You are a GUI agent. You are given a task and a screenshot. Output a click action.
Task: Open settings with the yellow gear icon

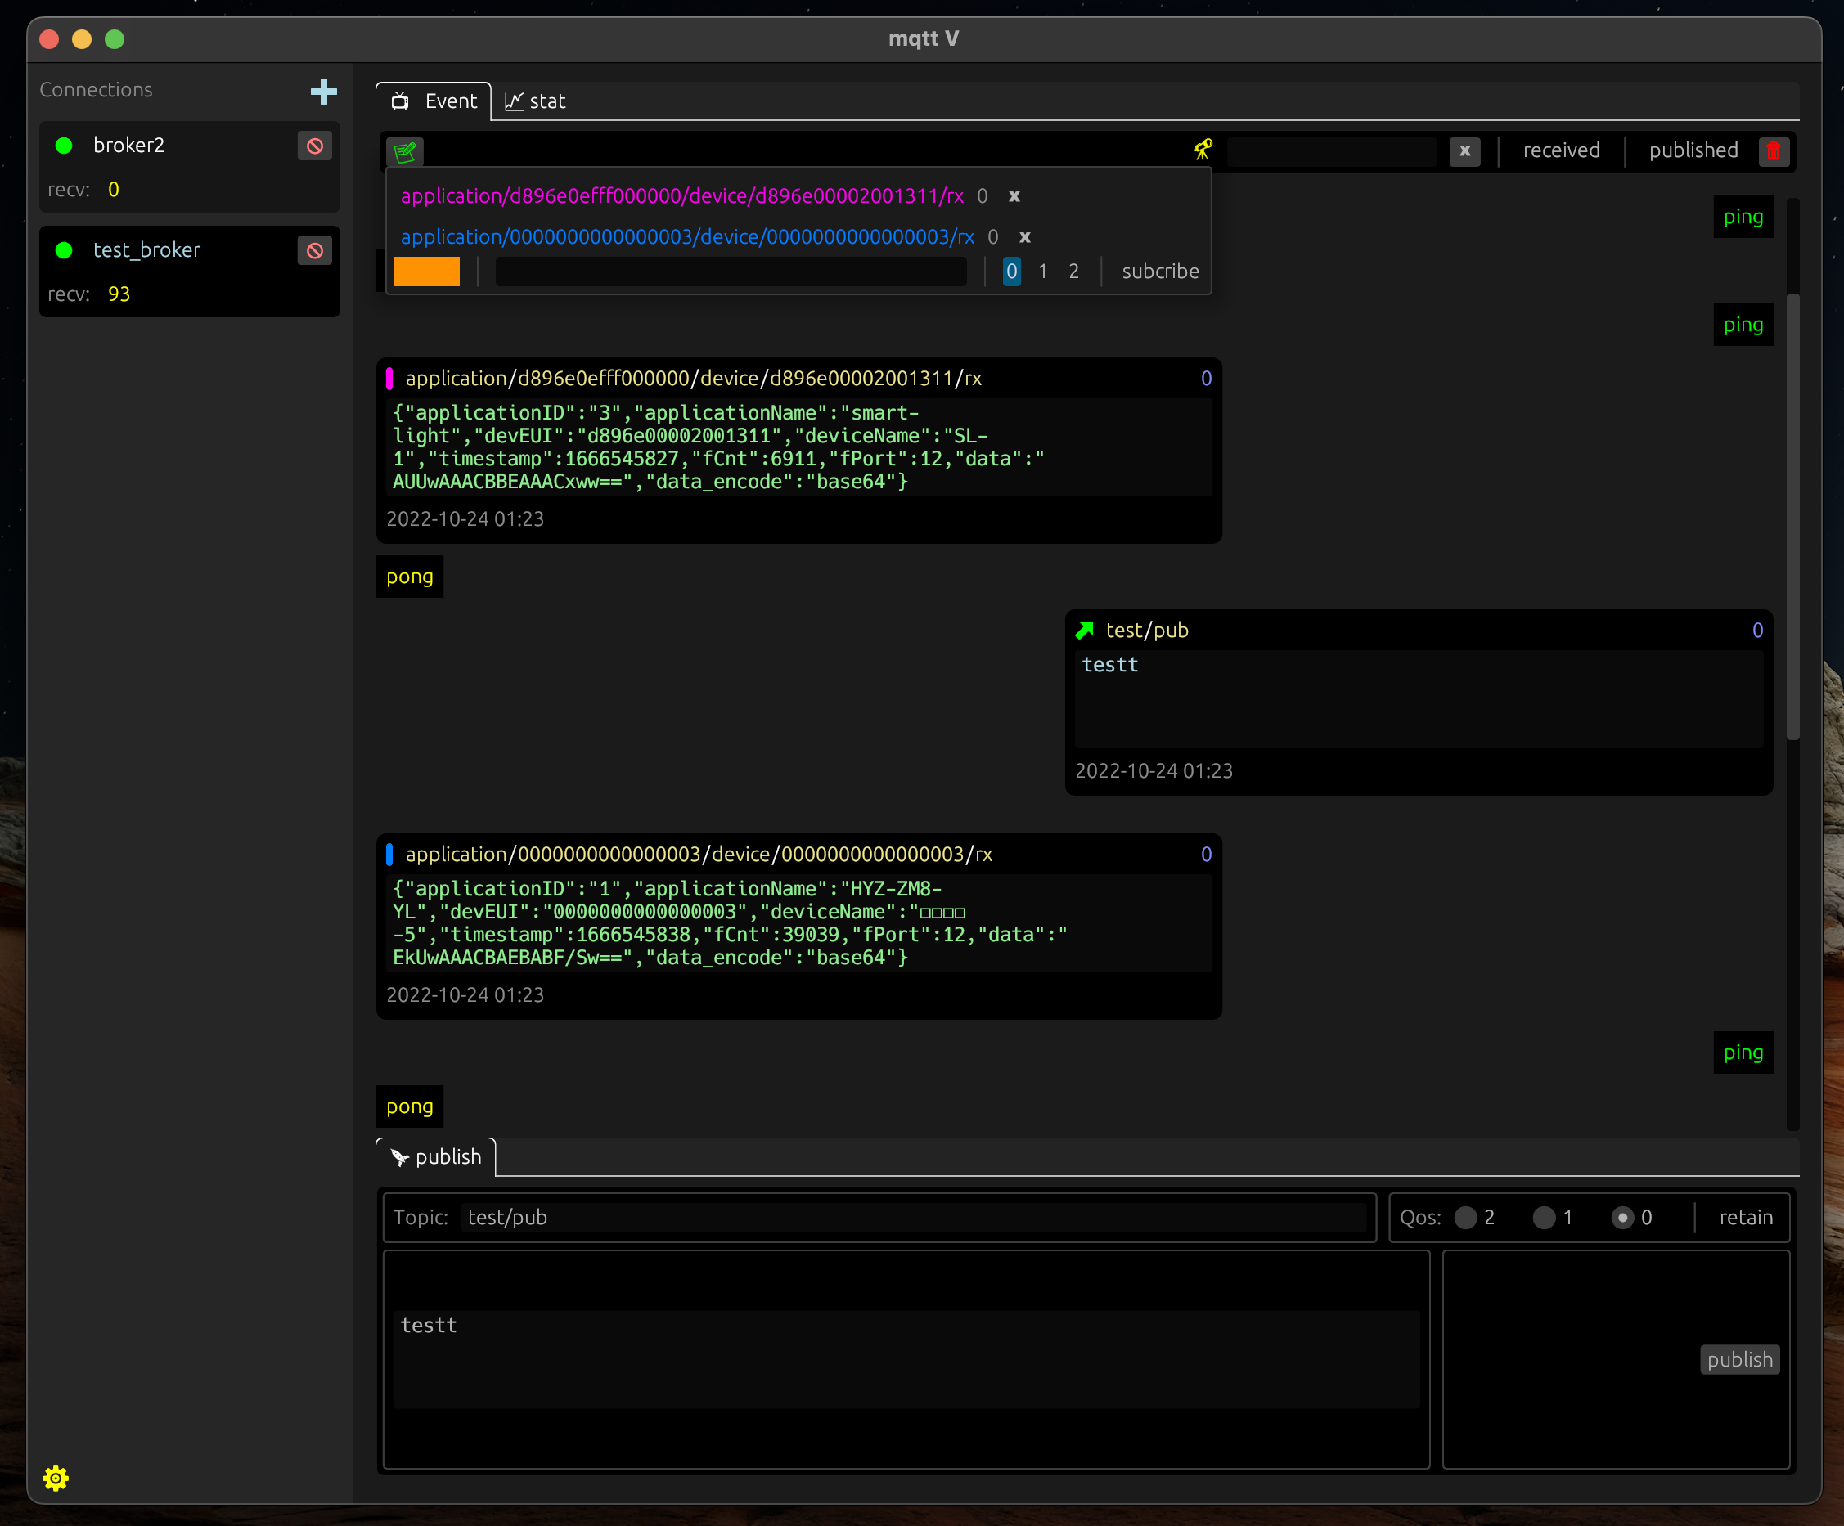(x=56, y=1479)
